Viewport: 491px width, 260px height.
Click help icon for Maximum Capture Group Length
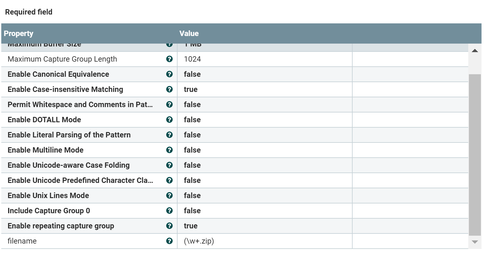169,59
